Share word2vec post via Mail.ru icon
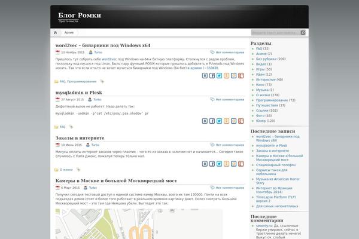 [233, 76]
